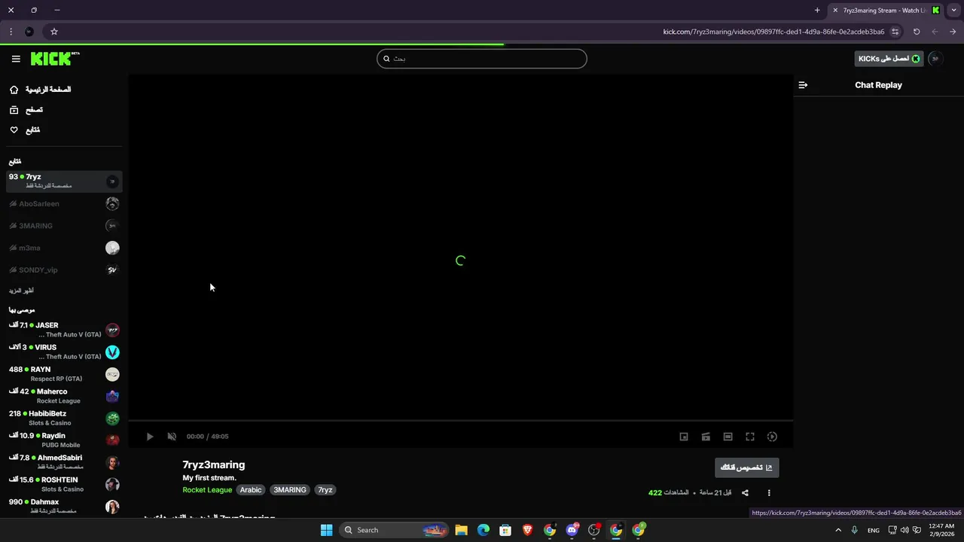This screenshot has height=542, width=964.
Task: Unmute the video player sound
Action: [x=172, y=437]
